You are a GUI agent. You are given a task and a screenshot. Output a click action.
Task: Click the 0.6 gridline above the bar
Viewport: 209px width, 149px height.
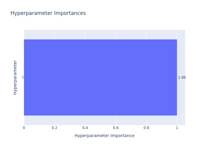pyautogui.click(x=116, y=35)
